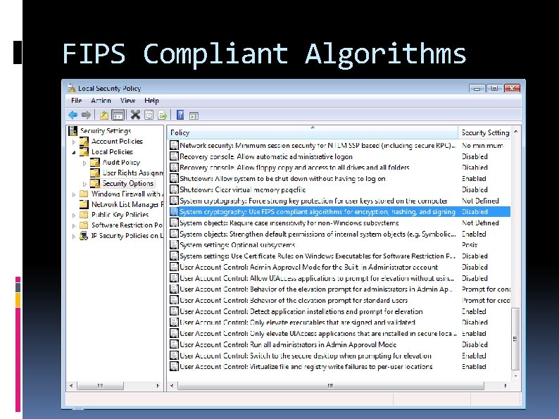Screen dimensions: 559x419
Task: Click the Account Policies folder icon
Action: point(84,142)
